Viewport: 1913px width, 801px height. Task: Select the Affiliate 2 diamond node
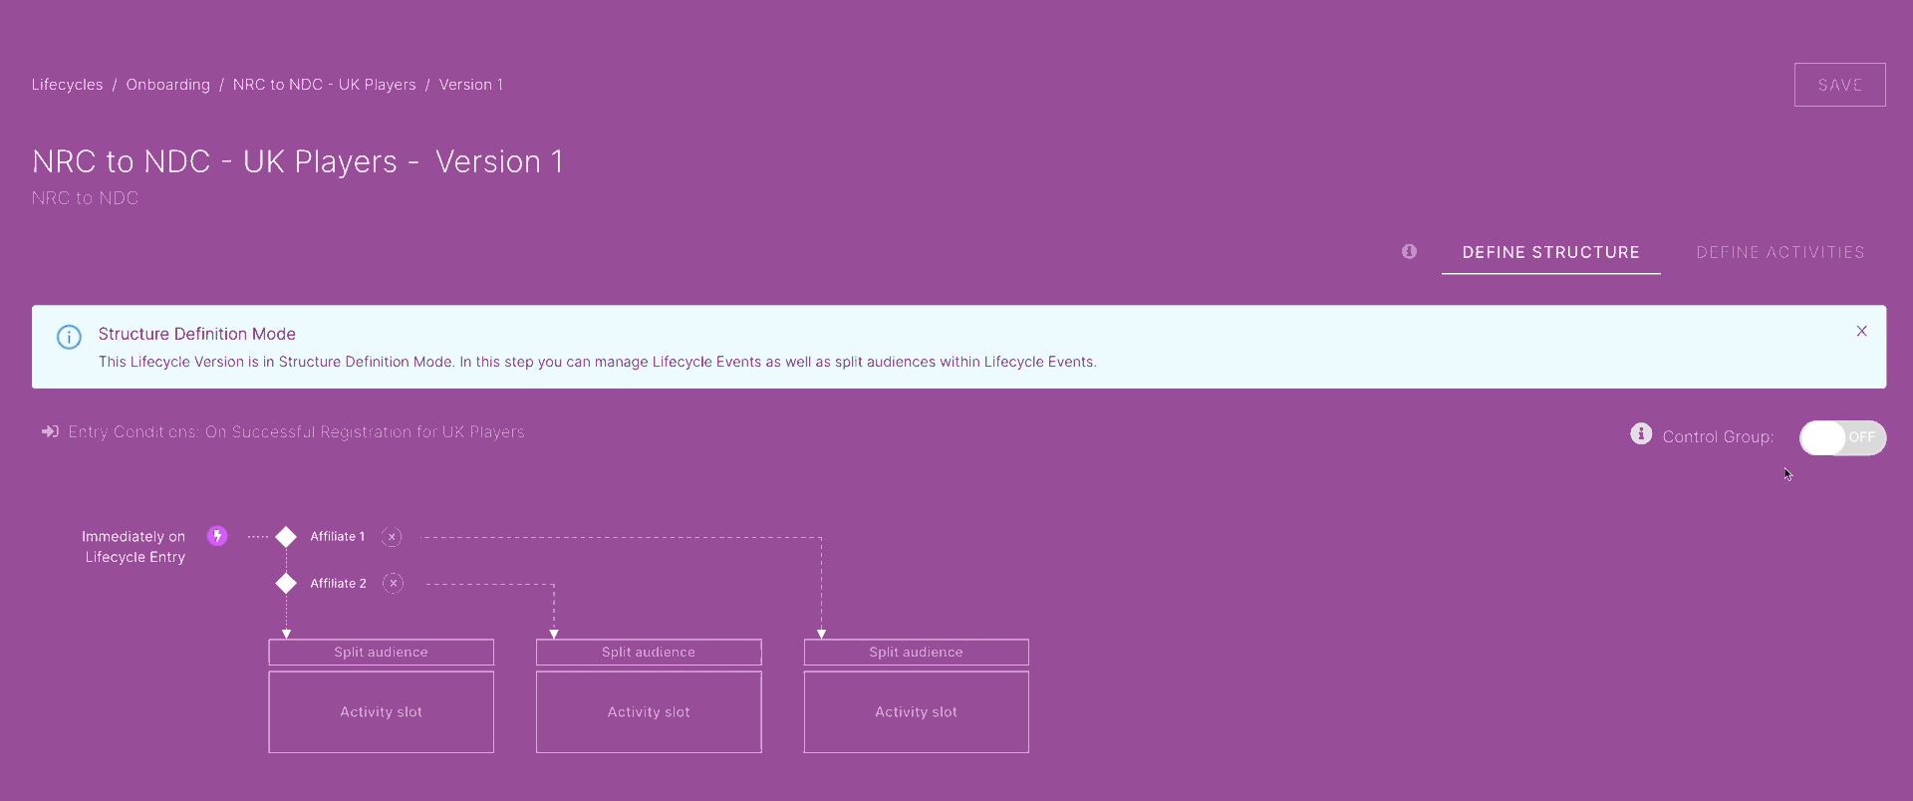coord(286,583)
